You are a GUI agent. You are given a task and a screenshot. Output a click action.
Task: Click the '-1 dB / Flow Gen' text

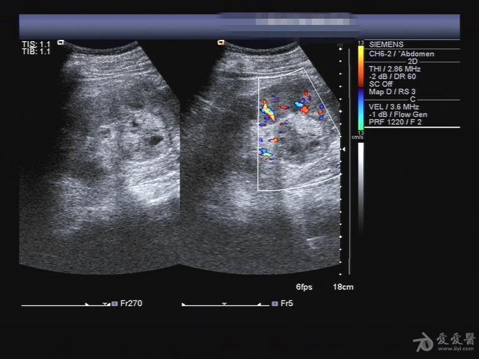[398, 115]
